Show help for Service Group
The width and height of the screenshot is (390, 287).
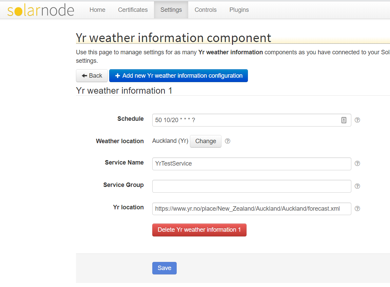pos(357,186)
